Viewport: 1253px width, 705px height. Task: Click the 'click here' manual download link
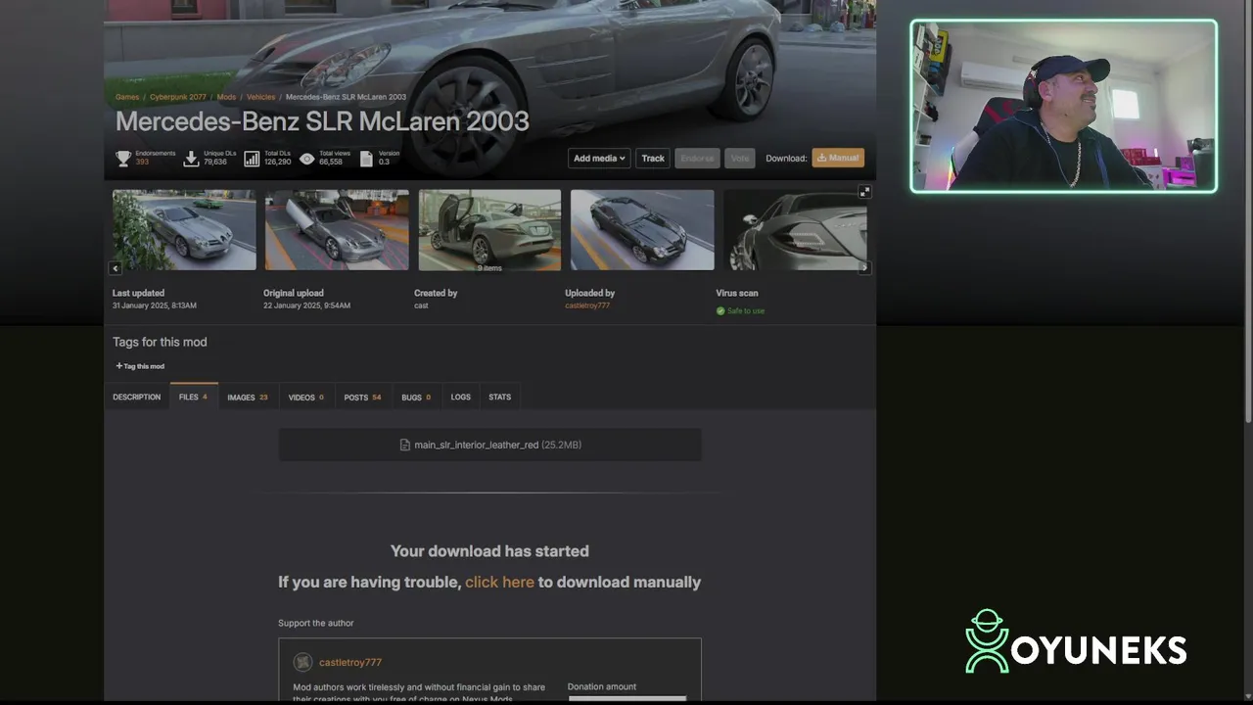click(499, 582)
